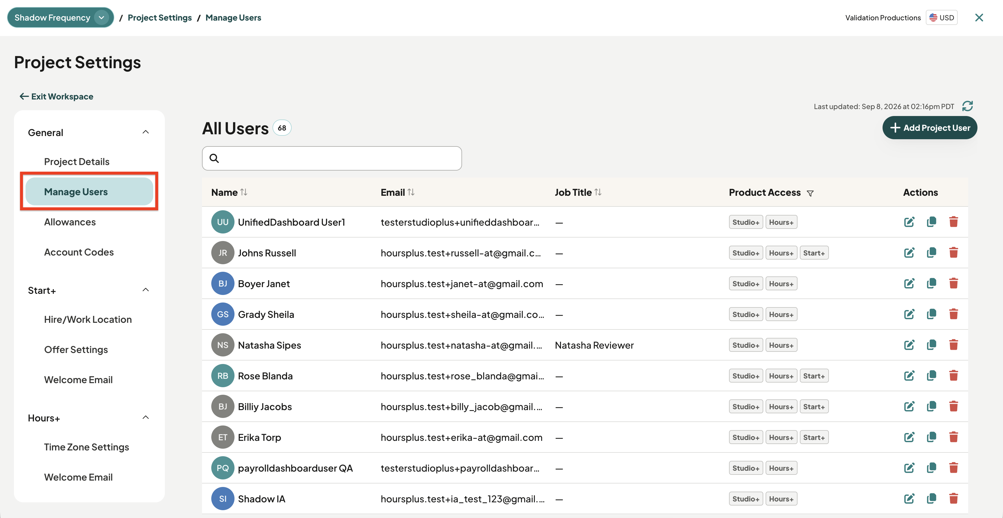The width and height of the screenshot is (1003, 518).
Task: Filter by Product Access
Action: (x=810, y=193)
